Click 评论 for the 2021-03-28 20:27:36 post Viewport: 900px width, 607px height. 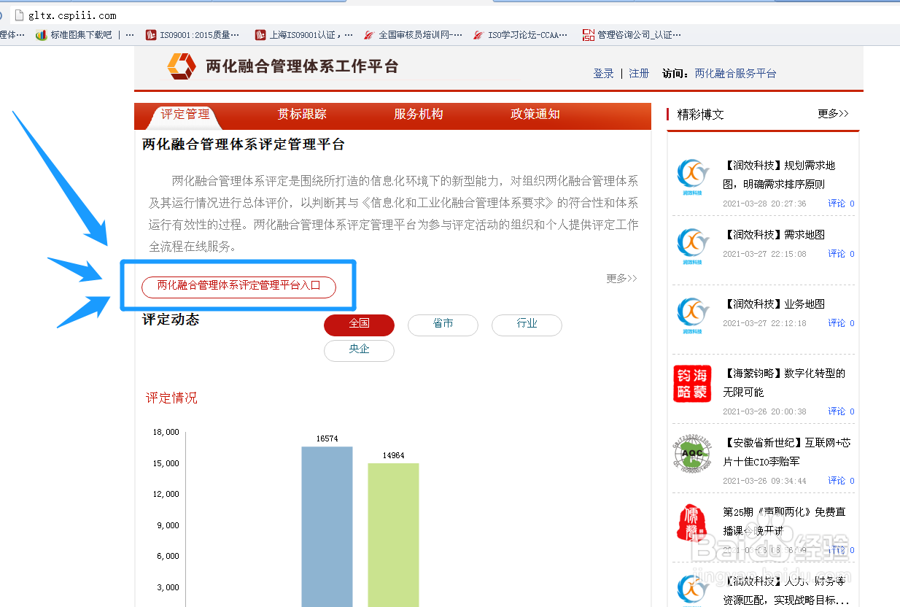pos(837,204)
